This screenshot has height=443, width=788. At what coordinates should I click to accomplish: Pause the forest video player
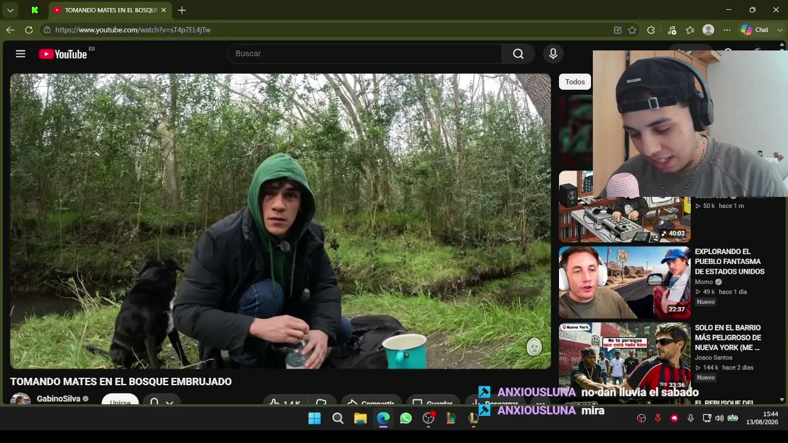(x=281, y=221)
